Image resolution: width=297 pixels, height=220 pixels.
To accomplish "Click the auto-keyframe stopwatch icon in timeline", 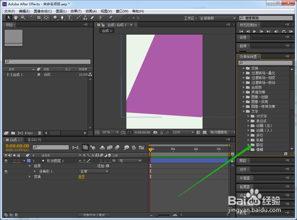I will (134, 147).
